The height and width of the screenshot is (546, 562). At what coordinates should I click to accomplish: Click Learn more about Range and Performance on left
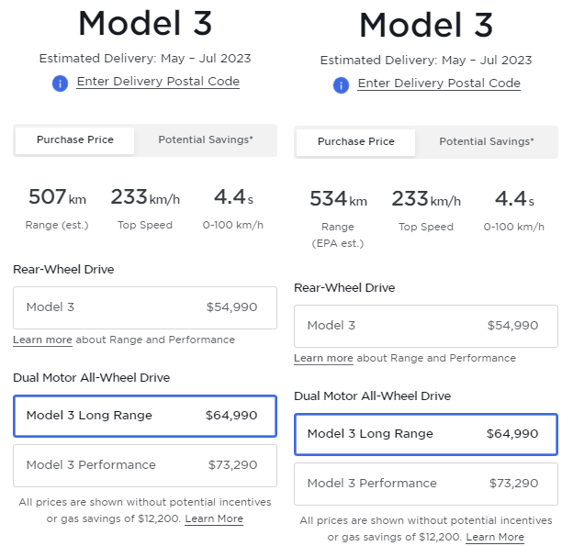[42, 340]
